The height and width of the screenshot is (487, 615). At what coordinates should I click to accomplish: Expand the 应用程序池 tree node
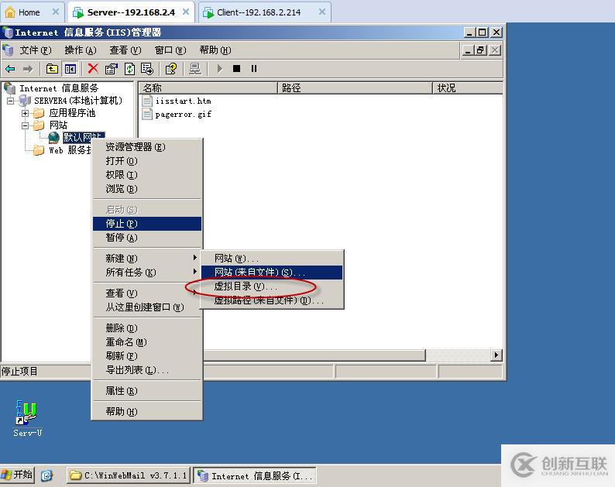(25, 113)
